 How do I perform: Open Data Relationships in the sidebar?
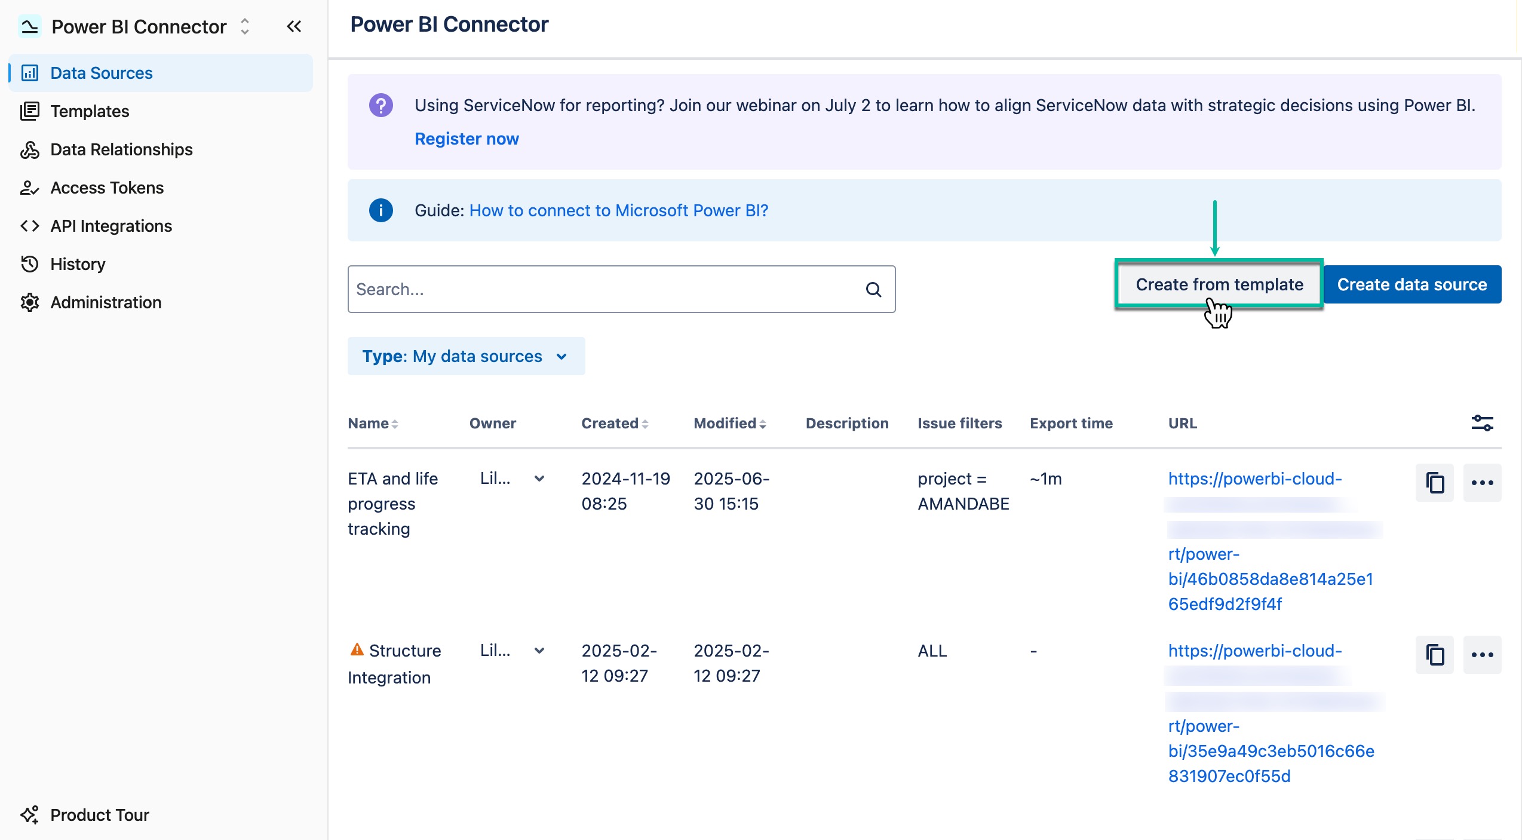click(x=121, y=149)
